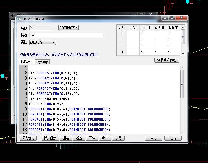Click code editor scroll-down arrow
208x163 pixels.
[182, 132]
